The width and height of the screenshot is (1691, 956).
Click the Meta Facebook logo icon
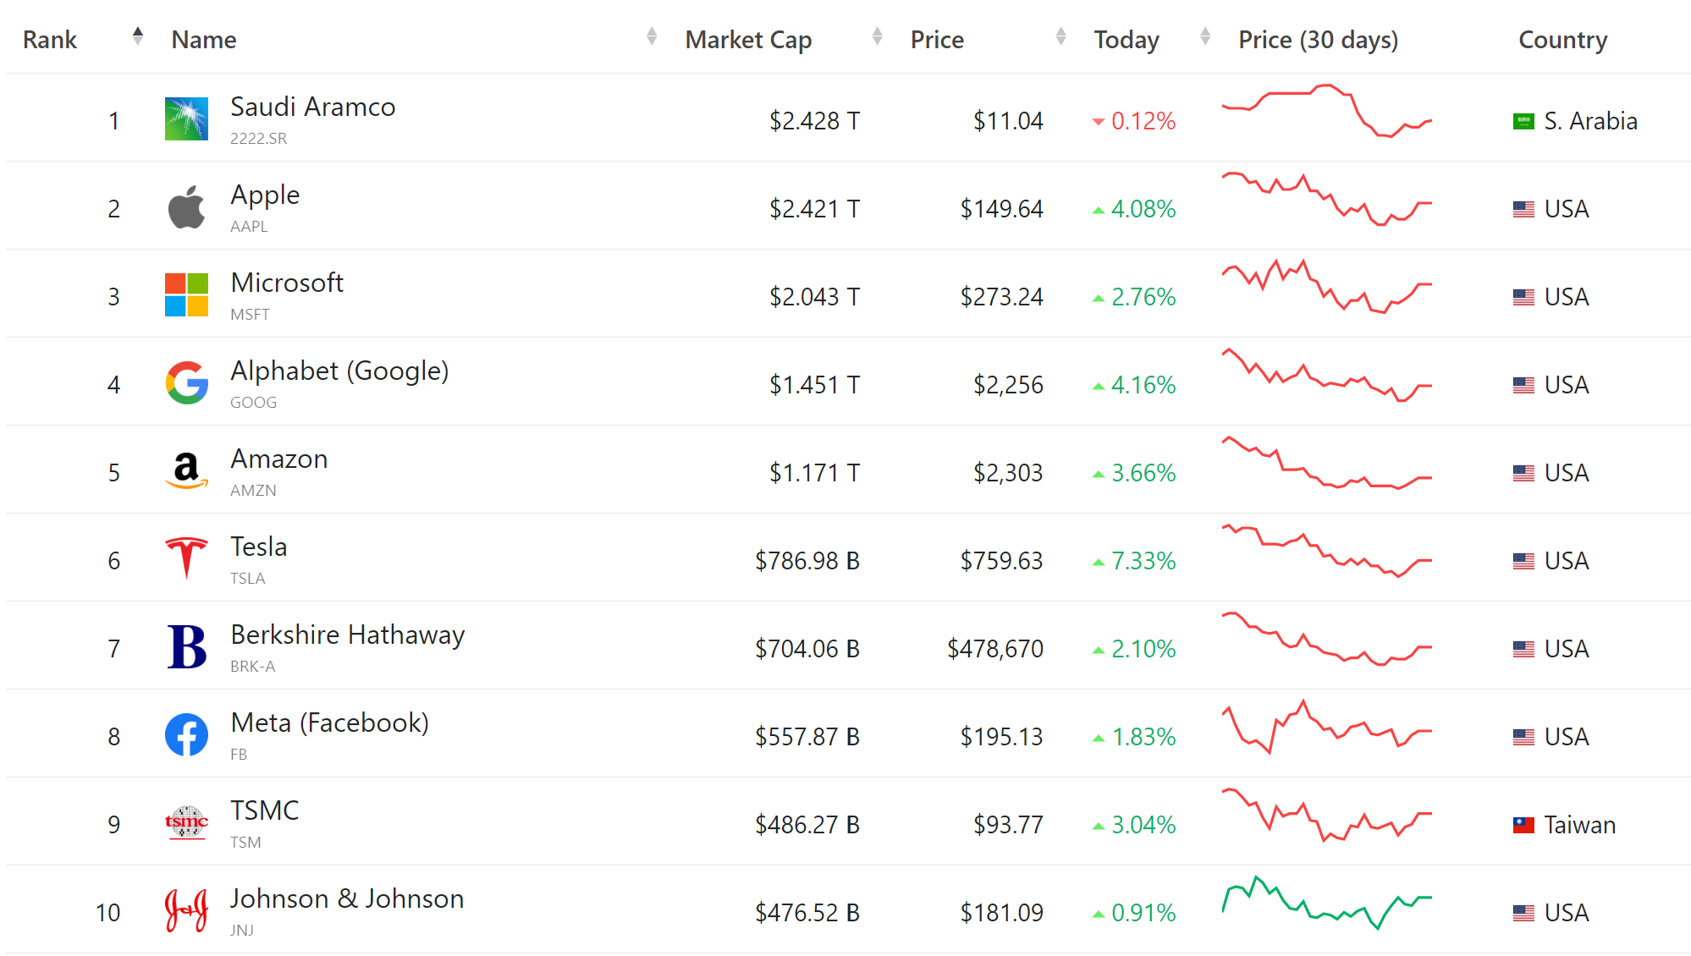[186, 735]
